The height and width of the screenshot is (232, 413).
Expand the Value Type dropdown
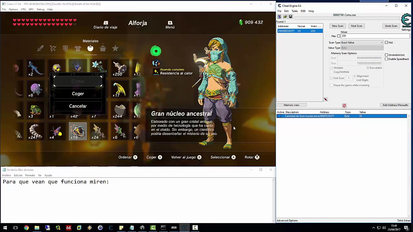(382, 48)
